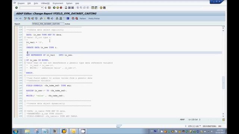Toggle Display/Change mode with the pencil icon
The image size is (239, 134).
point(25,18)
